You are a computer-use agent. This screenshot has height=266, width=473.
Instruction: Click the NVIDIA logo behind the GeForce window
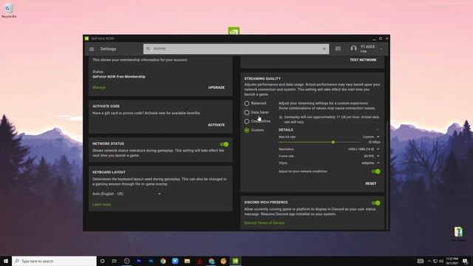click(234, 31)
